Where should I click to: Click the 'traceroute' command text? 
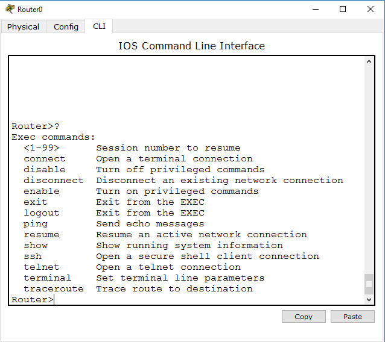pos(54,288)
